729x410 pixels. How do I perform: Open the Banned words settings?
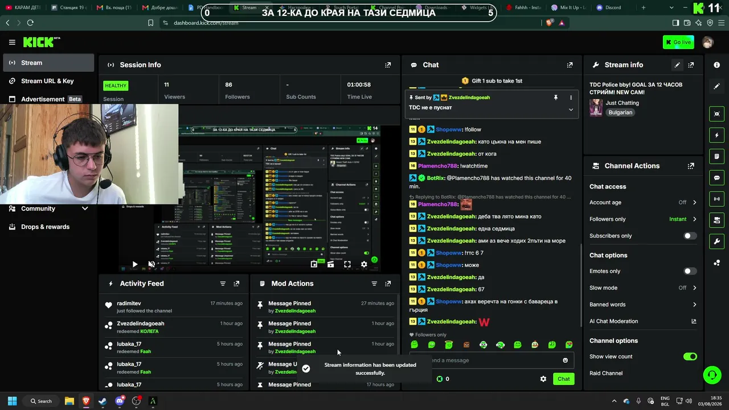coord(643,305)
